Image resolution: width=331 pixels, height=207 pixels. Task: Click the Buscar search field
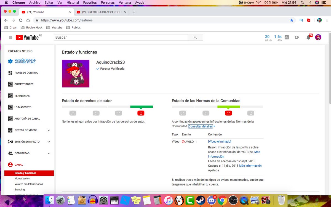[x=121, y=38]
